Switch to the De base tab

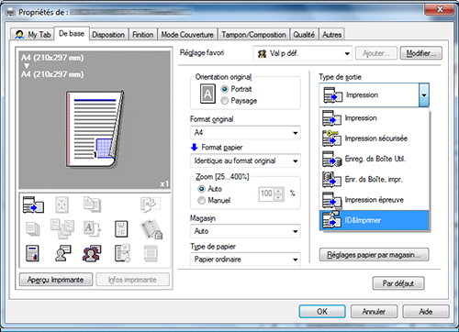click(72, 33)
